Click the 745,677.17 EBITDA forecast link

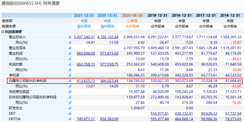click(86, 119)
